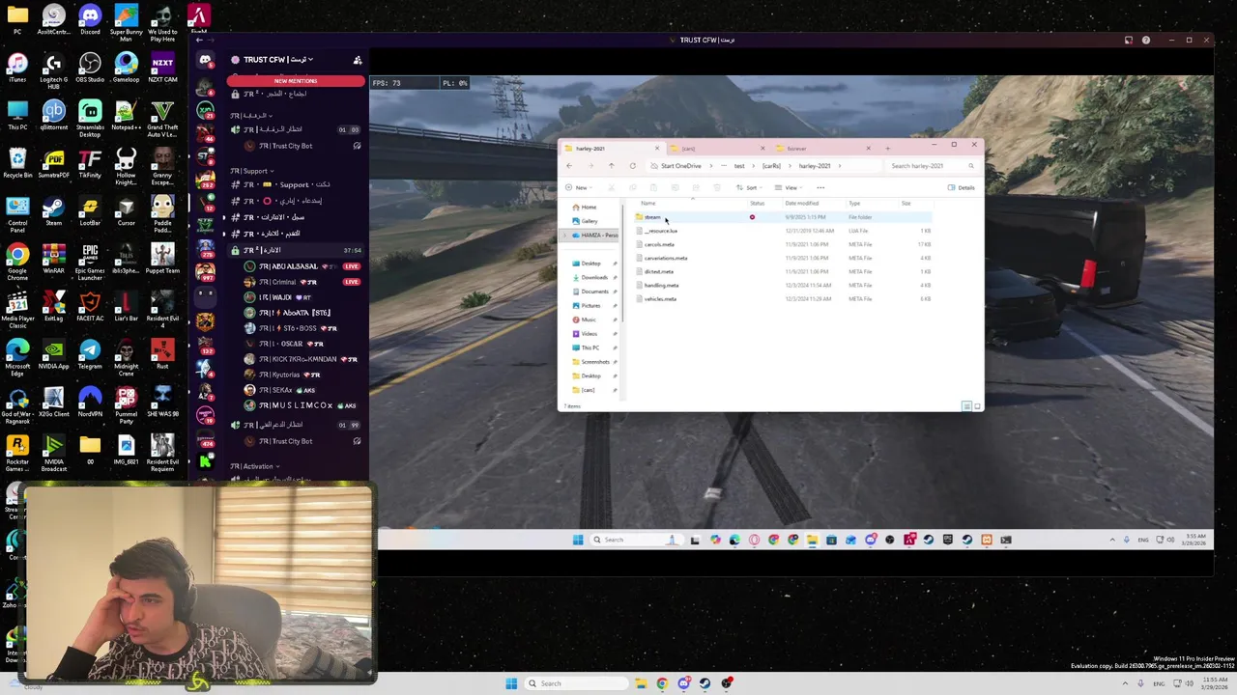1237x695 pixels.
Task: Add a new File Explorer tab
Action: pos(887,149)
